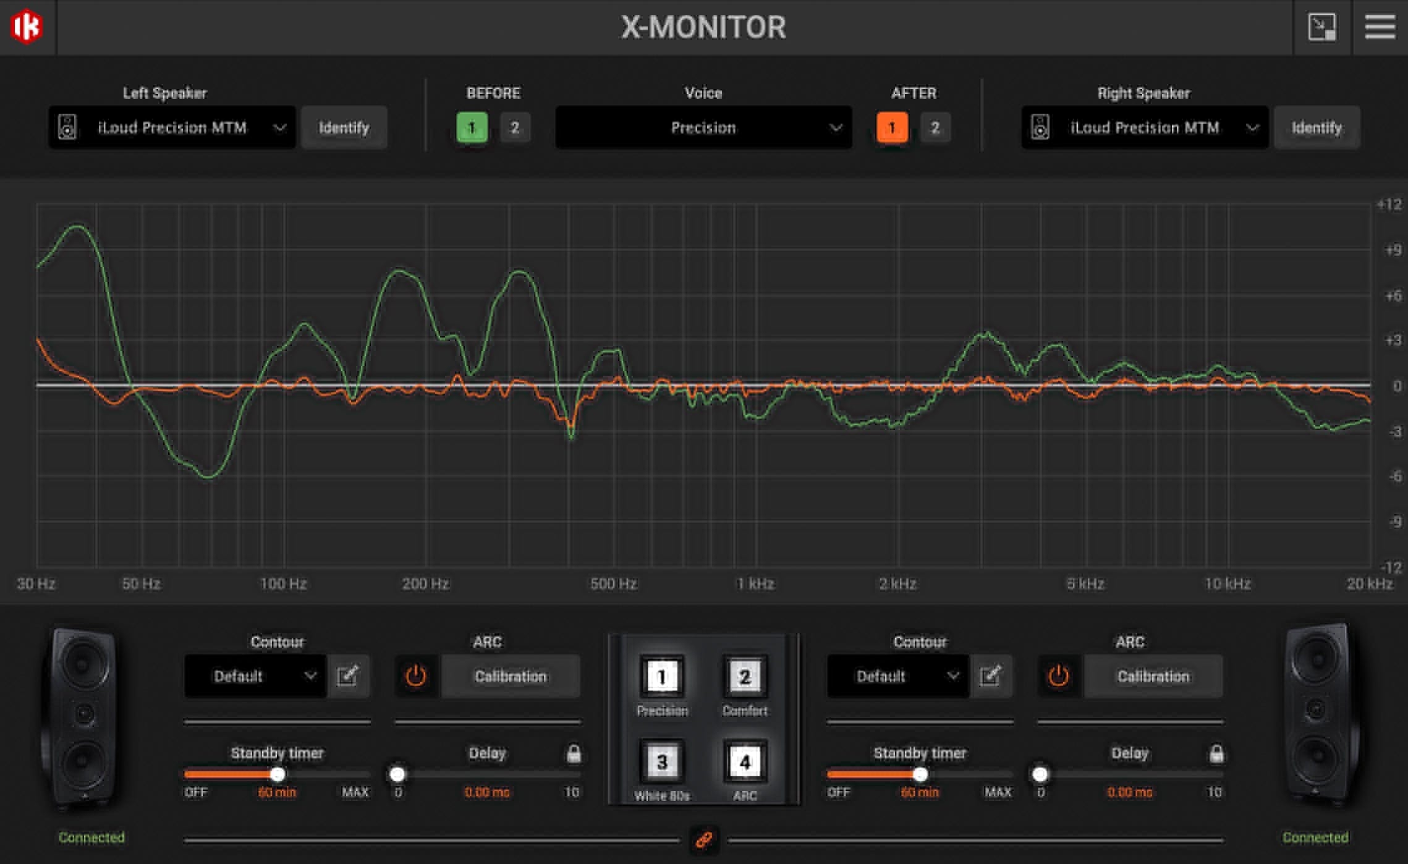
Task: Click the link icon between speaker channels
Action: point(703,841)
